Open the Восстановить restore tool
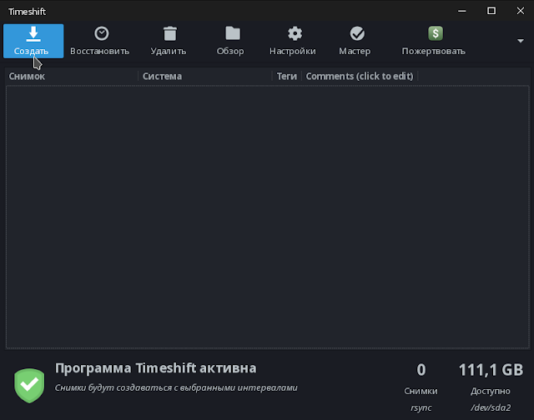 click(x=100, y=41)
